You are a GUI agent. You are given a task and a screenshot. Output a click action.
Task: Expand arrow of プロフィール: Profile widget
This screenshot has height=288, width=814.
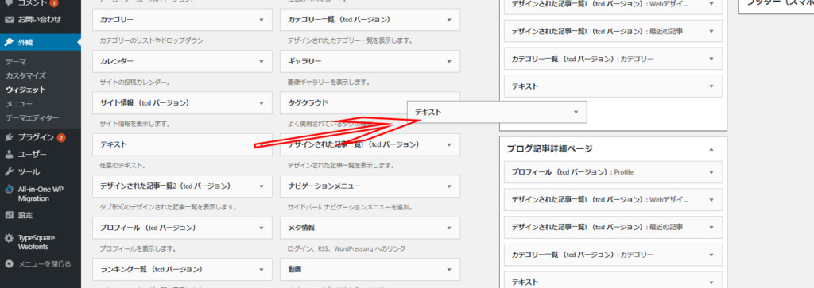point(711,172)
